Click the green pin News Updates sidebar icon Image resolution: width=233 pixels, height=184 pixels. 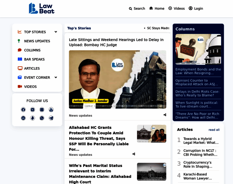[x=19, y=41]
